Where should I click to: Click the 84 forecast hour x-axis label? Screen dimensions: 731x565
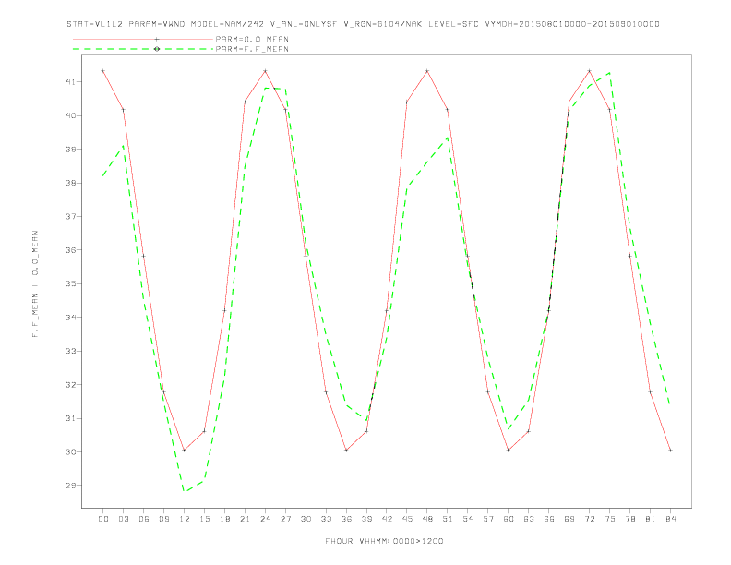pos(670,519)
